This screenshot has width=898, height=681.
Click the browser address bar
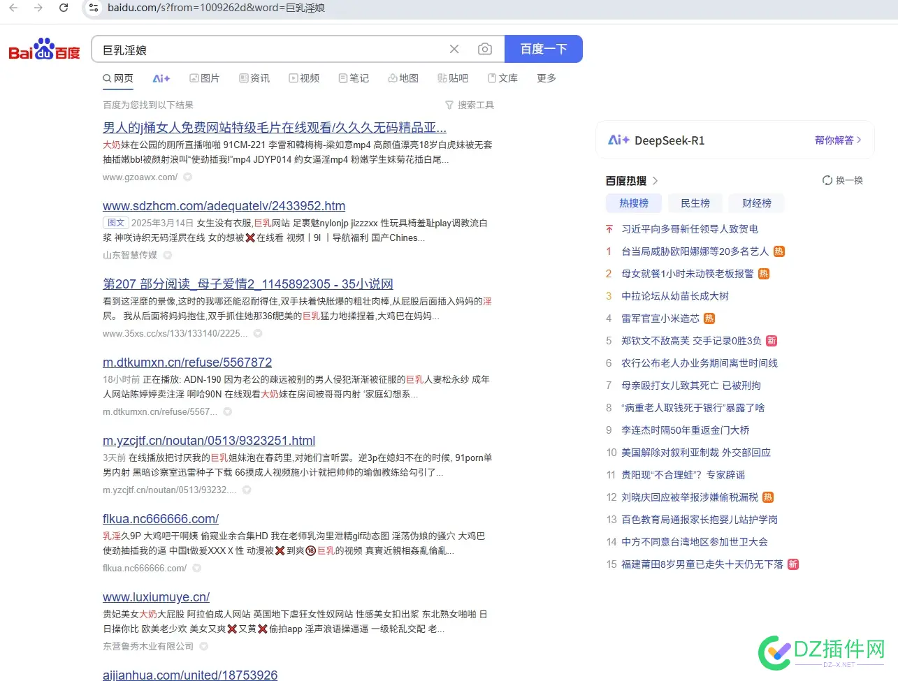[280, 8]
